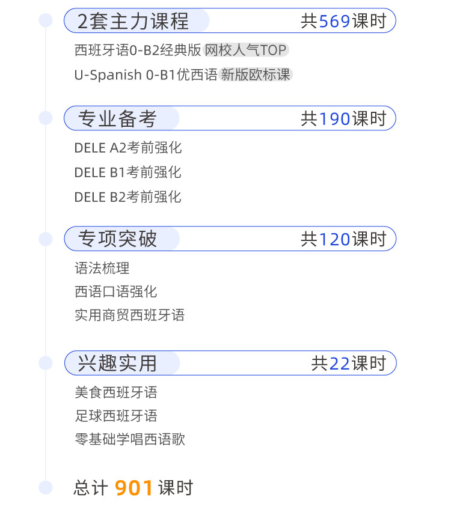
Task: Open 西班牙语0-B2经典版 course
Action: pos(138,50)
